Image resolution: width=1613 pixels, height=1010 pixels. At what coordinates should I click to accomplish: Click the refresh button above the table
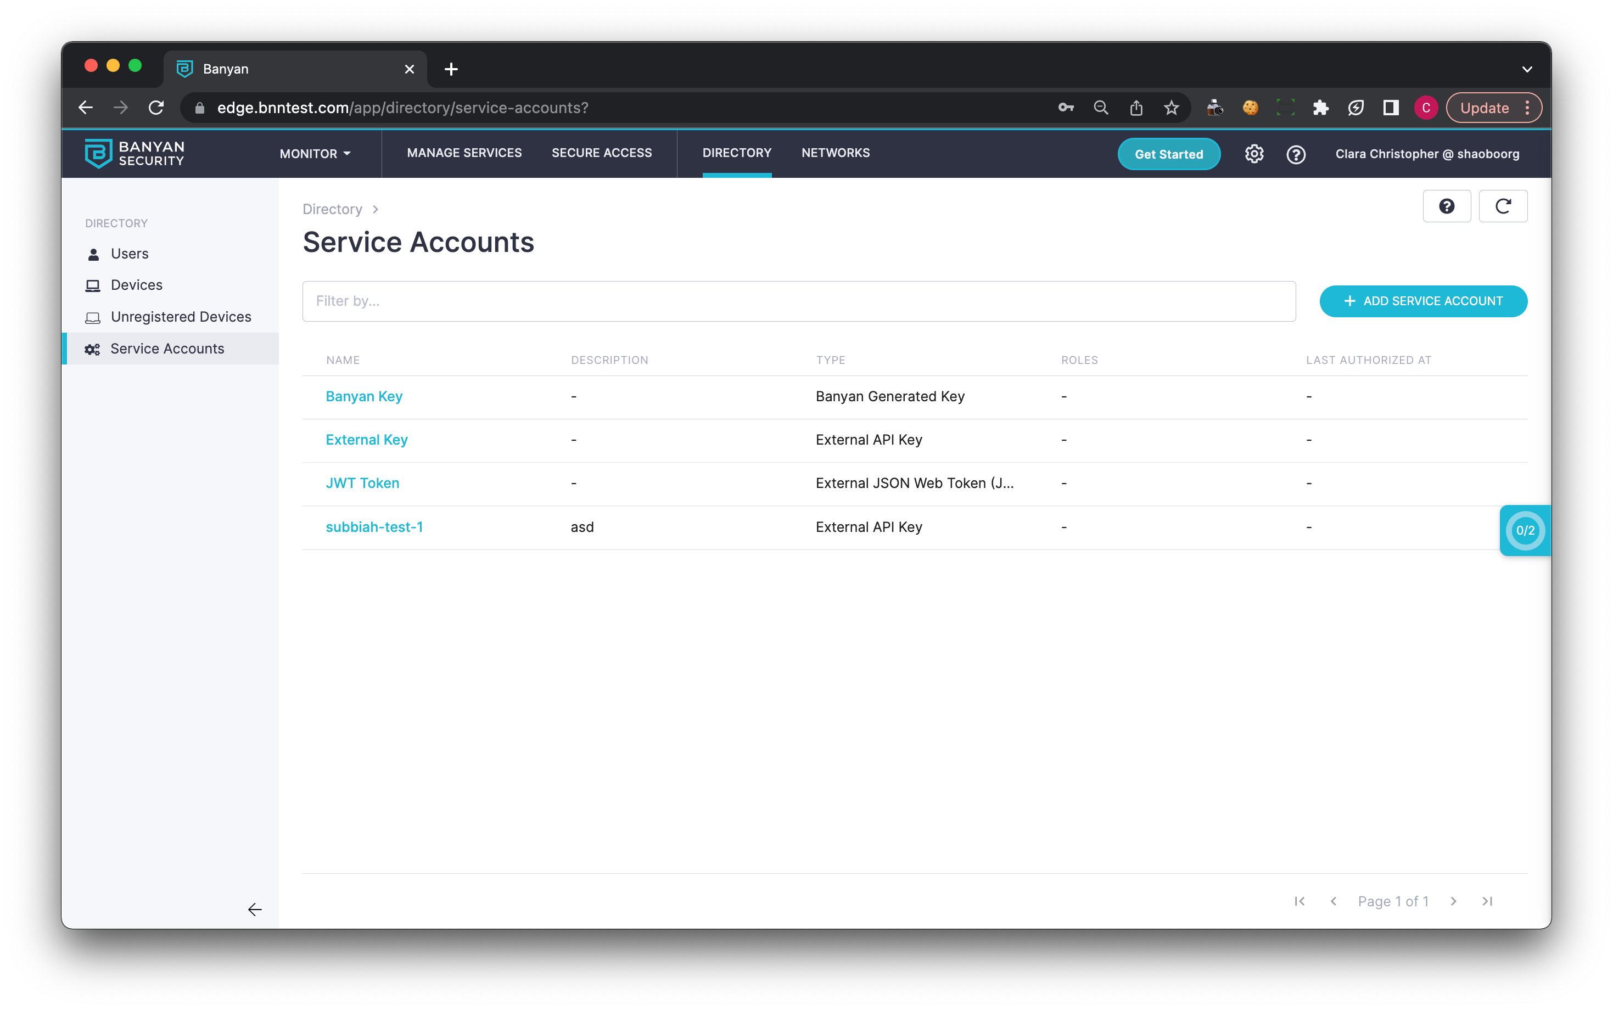1502,206
